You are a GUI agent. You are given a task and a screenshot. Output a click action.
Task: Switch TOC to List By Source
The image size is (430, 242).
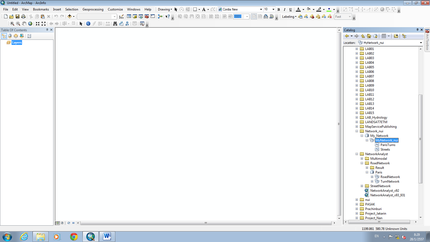point(10,36)
